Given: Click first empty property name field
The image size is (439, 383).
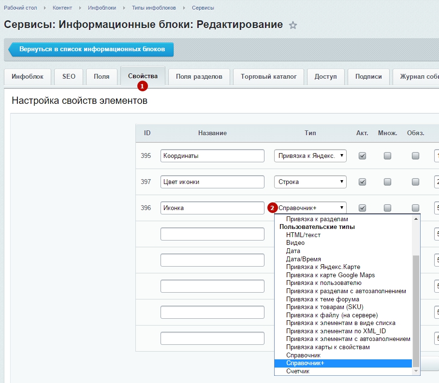Looking at the screenshot, I should click(212, 234).
